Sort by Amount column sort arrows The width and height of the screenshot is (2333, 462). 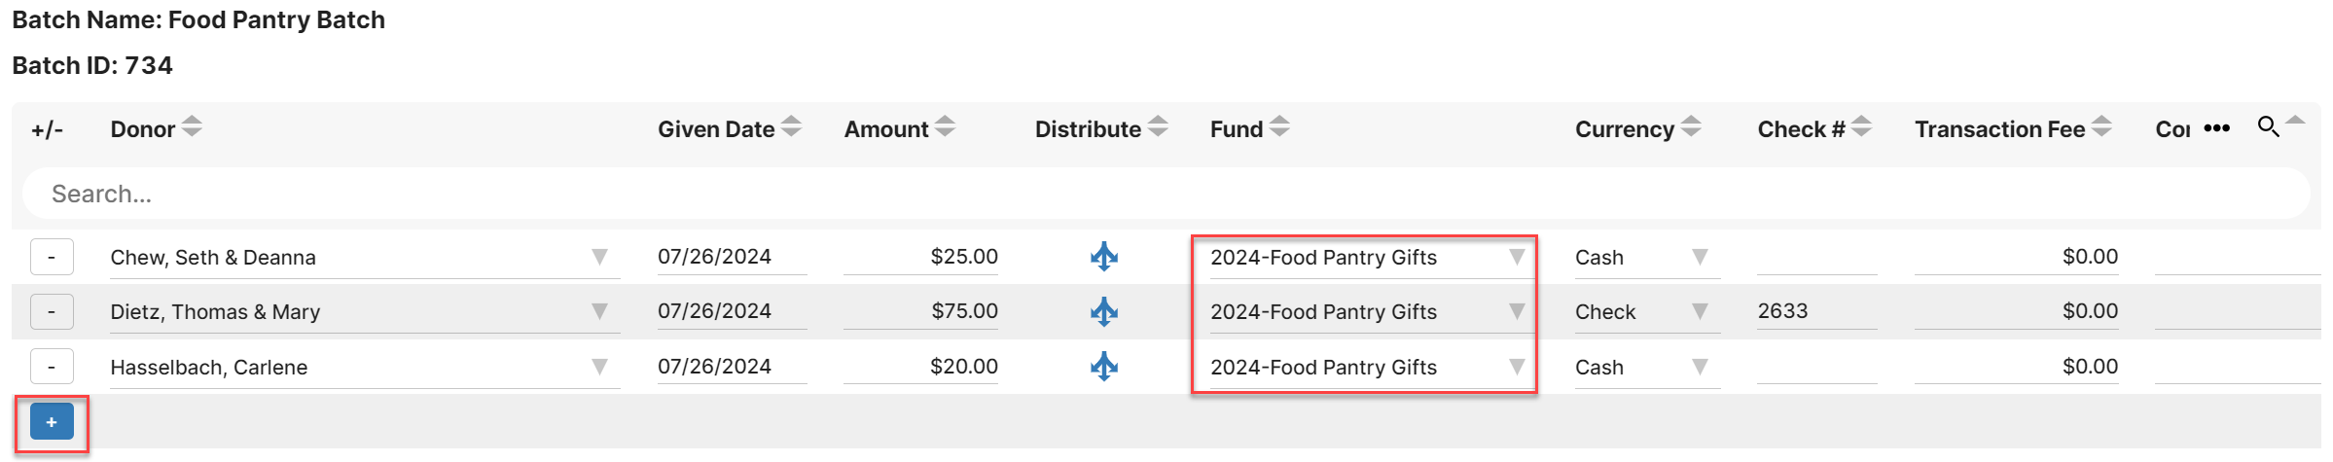pos(945,126)
